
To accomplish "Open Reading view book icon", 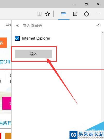I will pyautogui.click(x=39, y=14).
